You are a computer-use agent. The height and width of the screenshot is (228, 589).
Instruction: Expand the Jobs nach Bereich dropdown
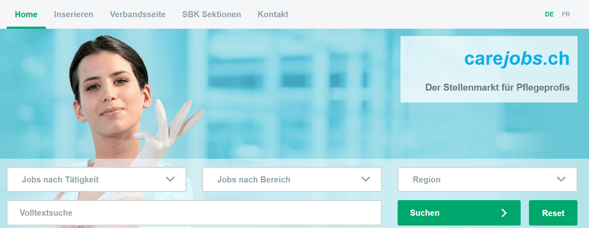coord(292,179)
